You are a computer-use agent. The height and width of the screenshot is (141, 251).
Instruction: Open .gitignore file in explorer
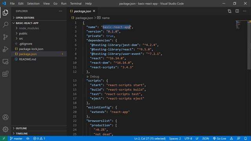39,43
